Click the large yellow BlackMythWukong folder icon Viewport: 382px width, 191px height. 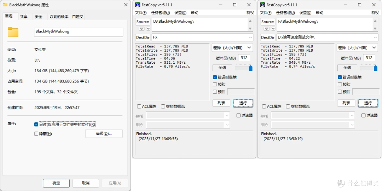(13, 32)
